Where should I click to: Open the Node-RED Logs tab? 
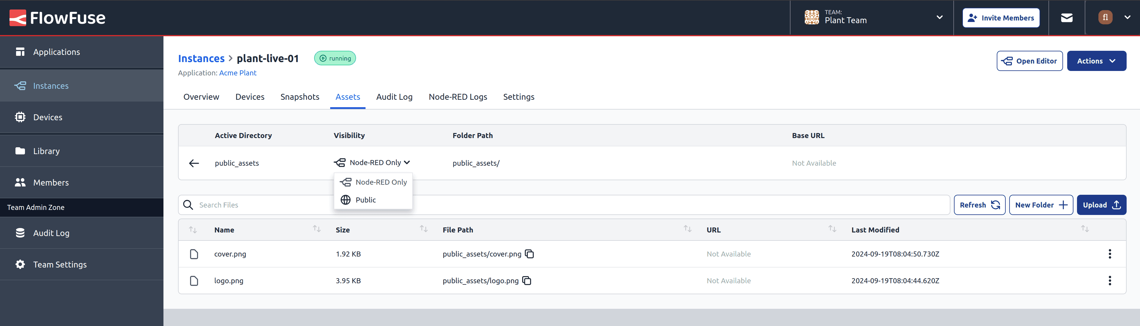click(458, 97)
